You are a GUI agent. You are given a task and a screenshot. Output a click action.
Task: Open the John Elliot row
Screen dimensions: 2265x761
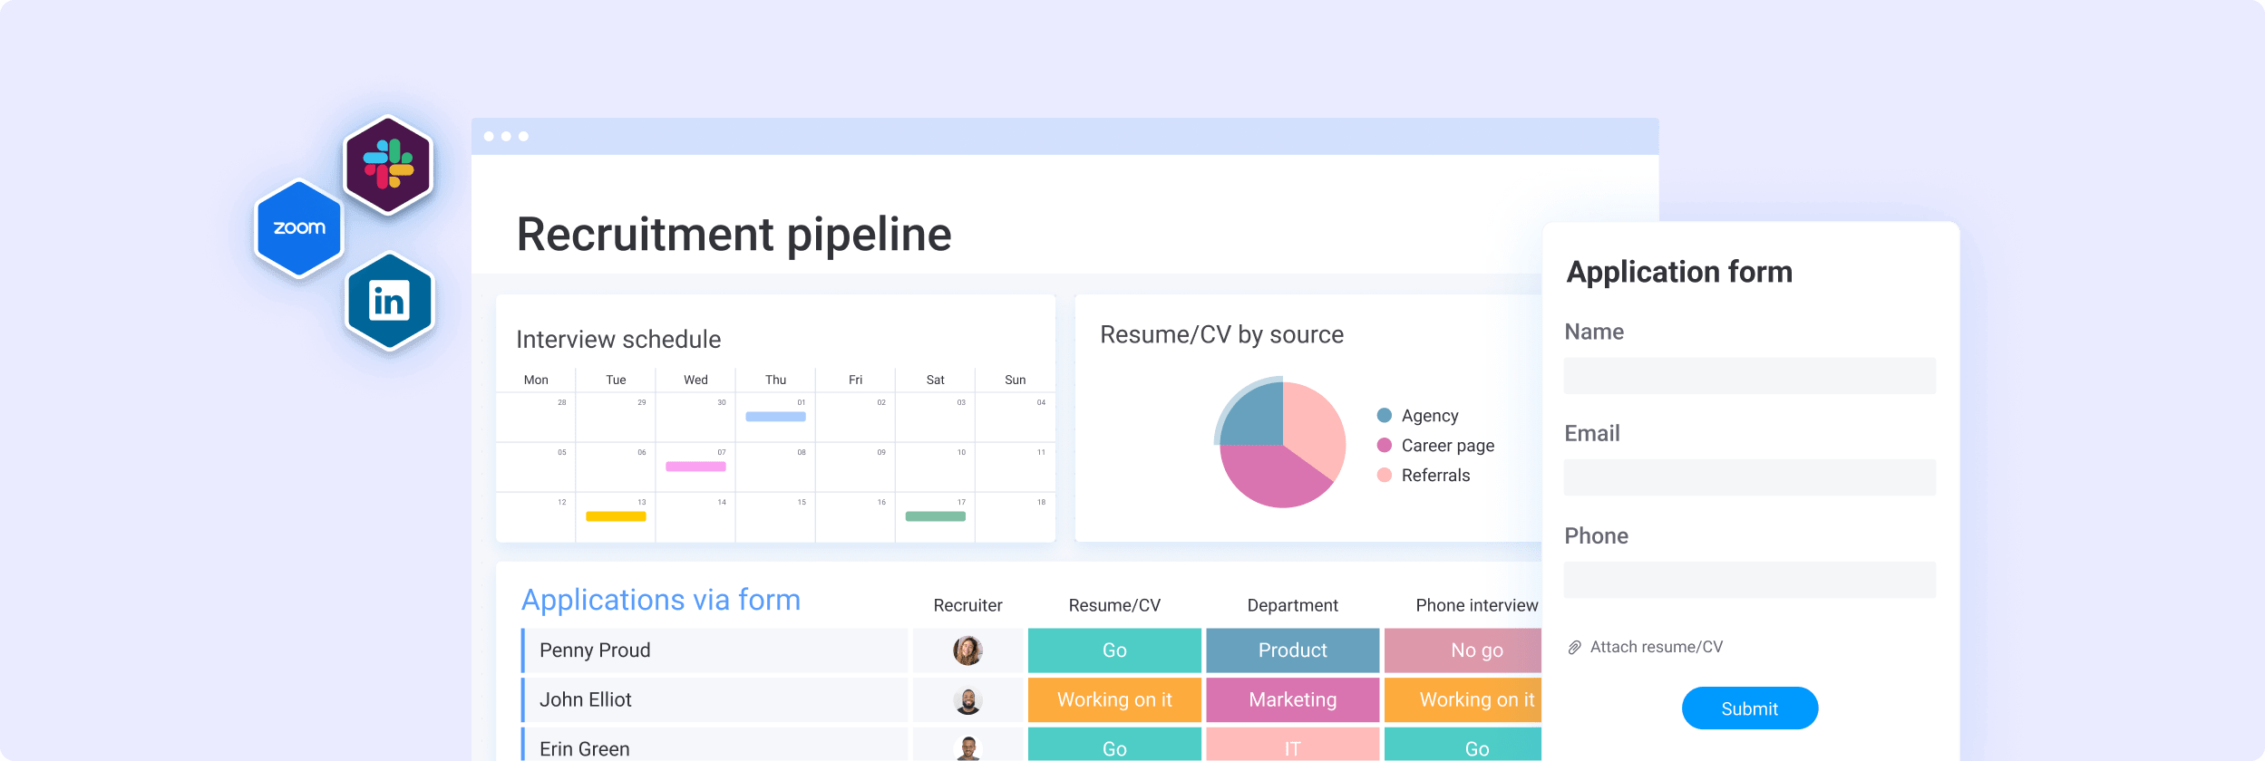[714, 699]
